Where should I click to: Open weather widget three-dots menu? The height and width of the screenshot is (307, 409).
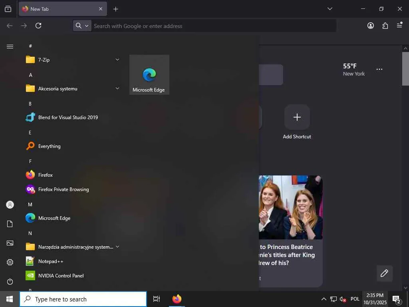click(379, 69)
